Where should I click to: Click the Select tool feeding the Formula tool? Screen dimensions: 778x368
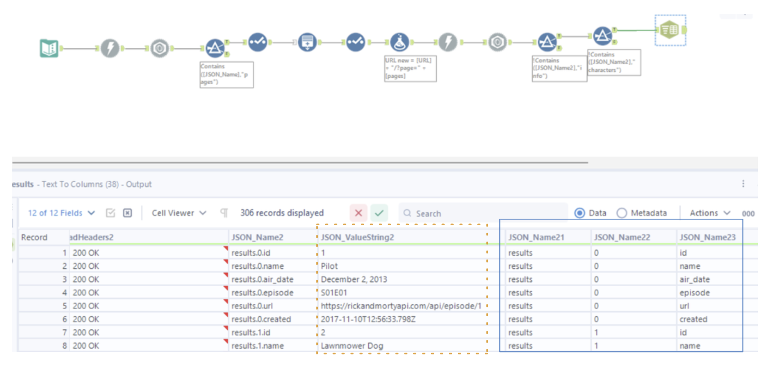pyautogui.click(x=356, y=42)
